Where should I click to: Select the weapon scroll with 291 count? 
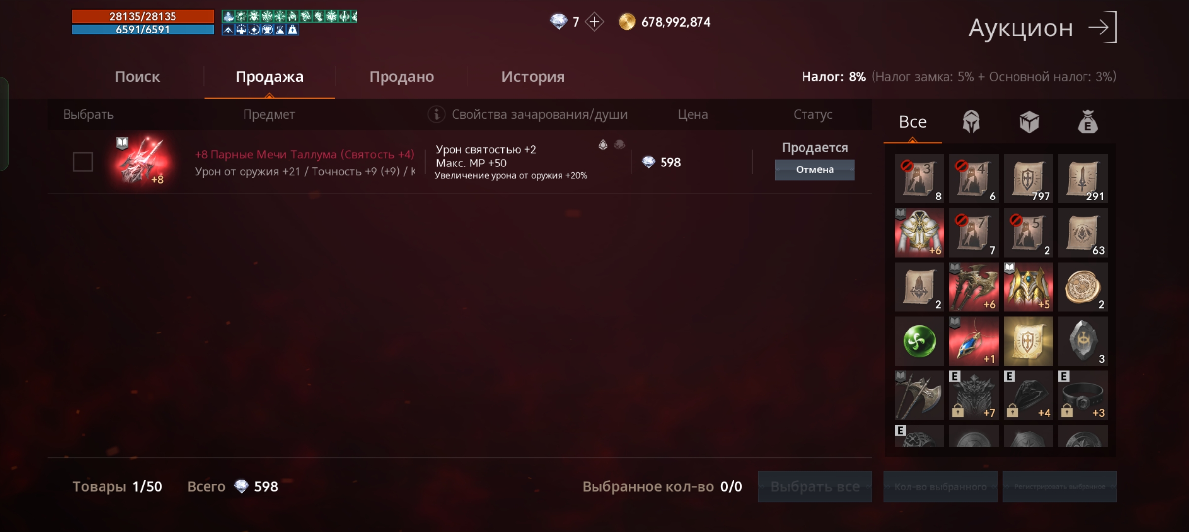pos(1083,178)
